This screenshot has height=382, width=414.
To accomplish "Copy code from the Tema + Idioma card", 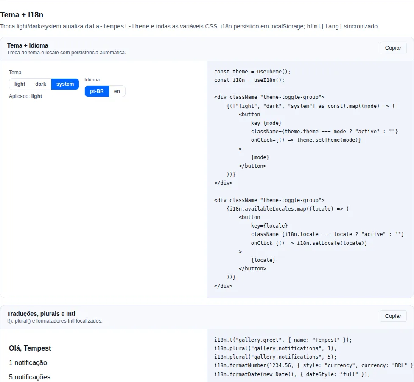I will pos(393,48).
